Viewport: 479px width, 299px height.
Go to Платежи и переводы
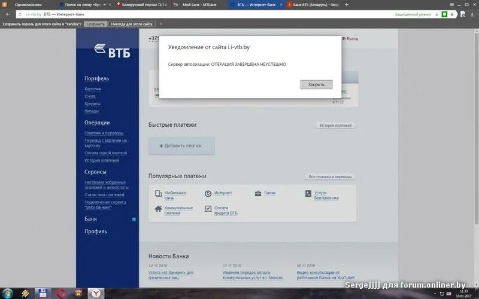[x=104, y=133]
